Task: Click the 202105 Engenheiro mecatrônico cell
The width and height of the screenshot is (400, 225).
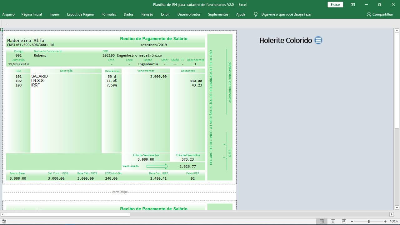Action: coord(132,55)
